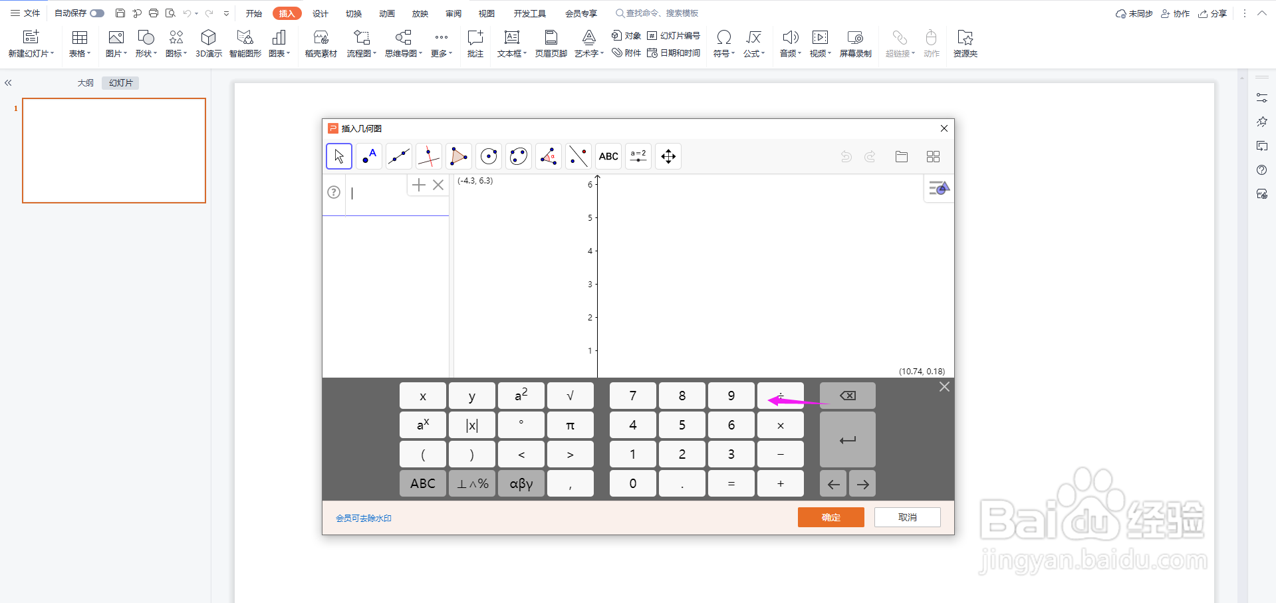Screen dimensions: 1276x603
Task: Select the Circle with center tool
Action: (x=489, y=156)
